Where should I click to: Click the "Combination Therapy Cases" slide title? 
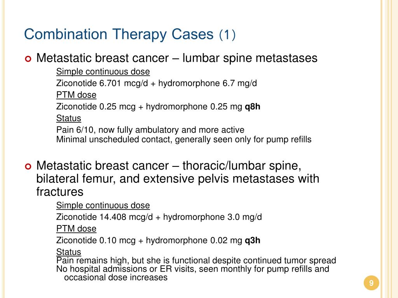click(x=119, y=35)
